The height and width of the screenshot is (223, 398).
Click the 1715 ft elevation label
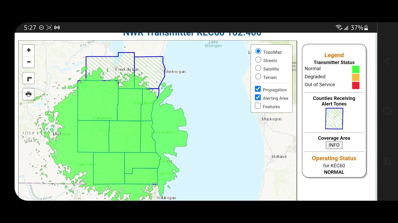(x=28, y=133)
